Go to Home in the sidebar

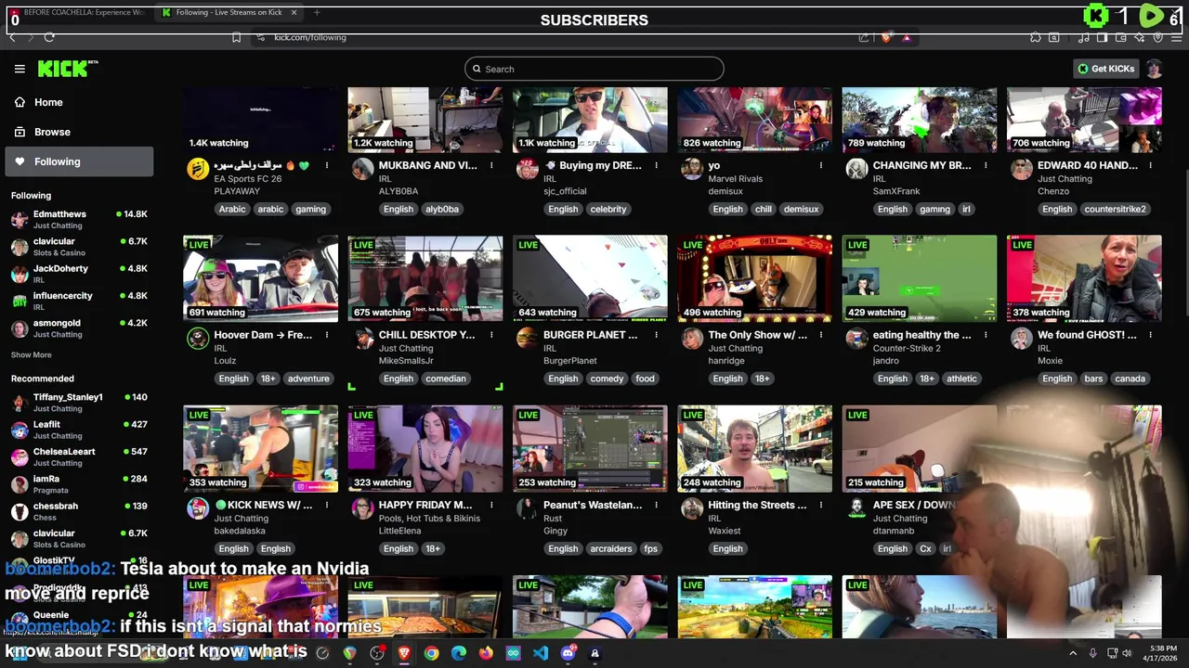pos(77,102)
